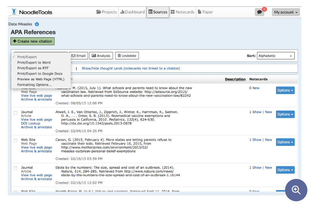Create New notecard for Canon citation
The width and height of the screenshot is (313, 211).
pyautogui.click(x=269, y=140)
